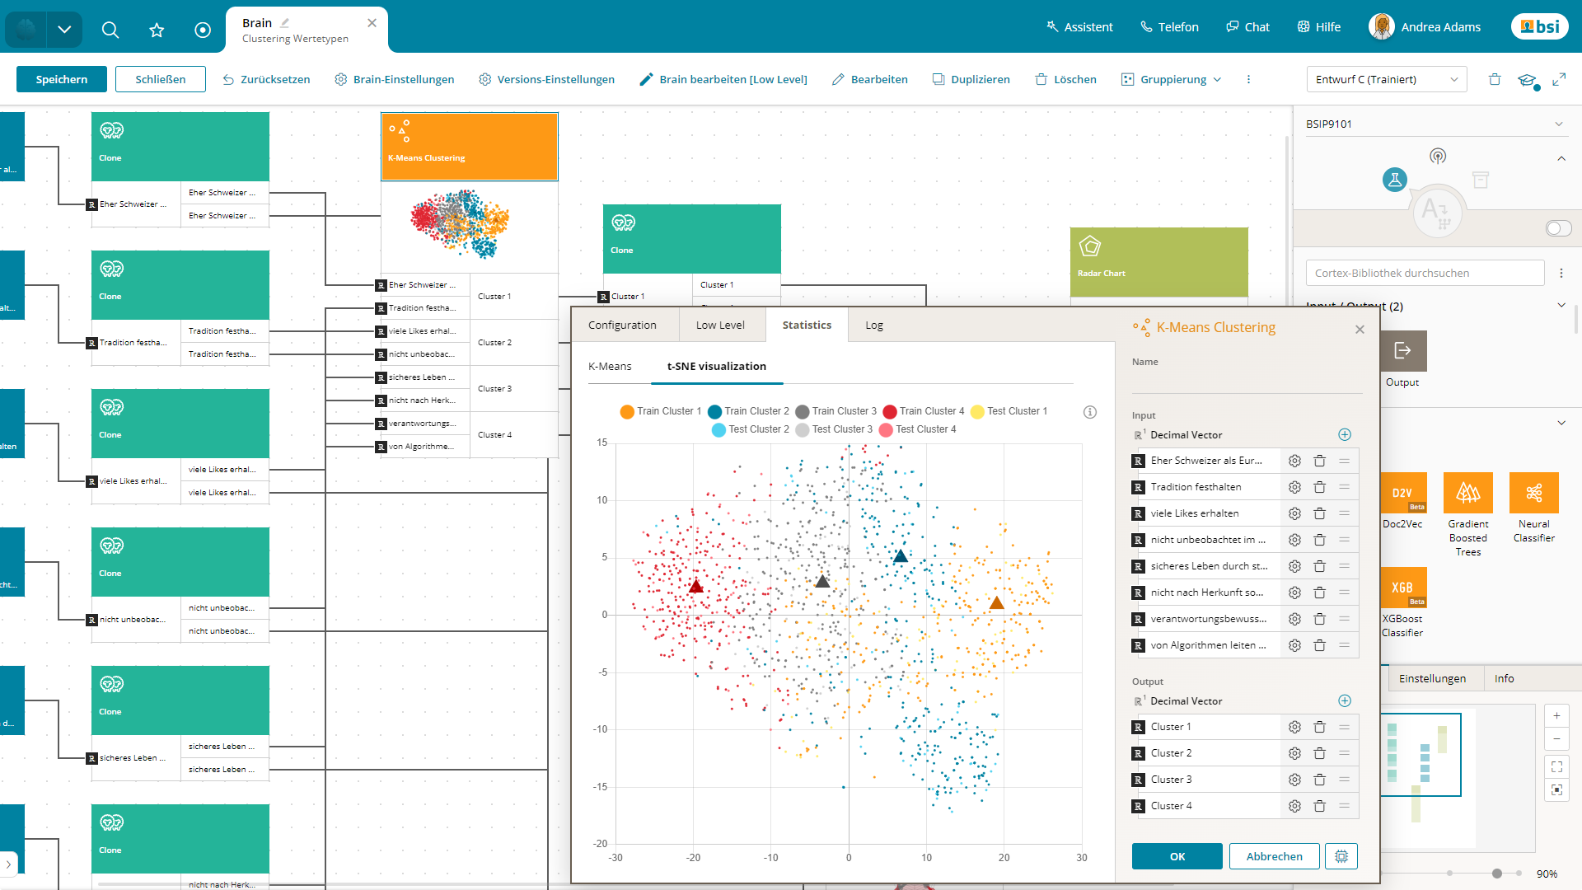Switch to the t-SNE visualization tab
The image size is (1582, 890).
pyautogui.click(x=717, y=366)
